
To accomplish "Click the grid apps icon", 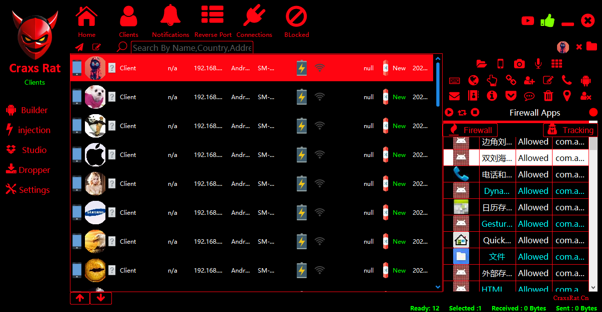I will [x=557, y=64].
